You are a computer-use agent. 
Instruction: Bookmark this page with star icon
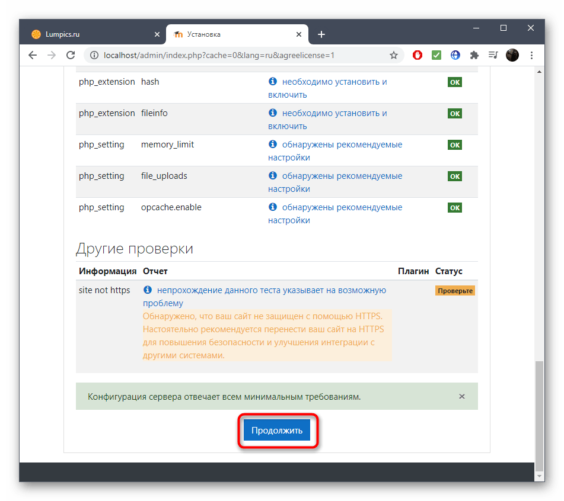tap(393, 55)
